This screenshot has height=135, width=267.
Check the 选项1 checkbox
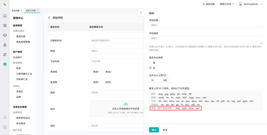tap(91, 82)
